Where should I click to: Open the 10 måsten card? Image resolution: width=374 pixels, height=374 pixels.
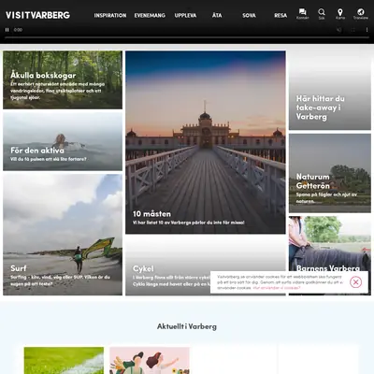pyautogui.click(x=206, y=142)
